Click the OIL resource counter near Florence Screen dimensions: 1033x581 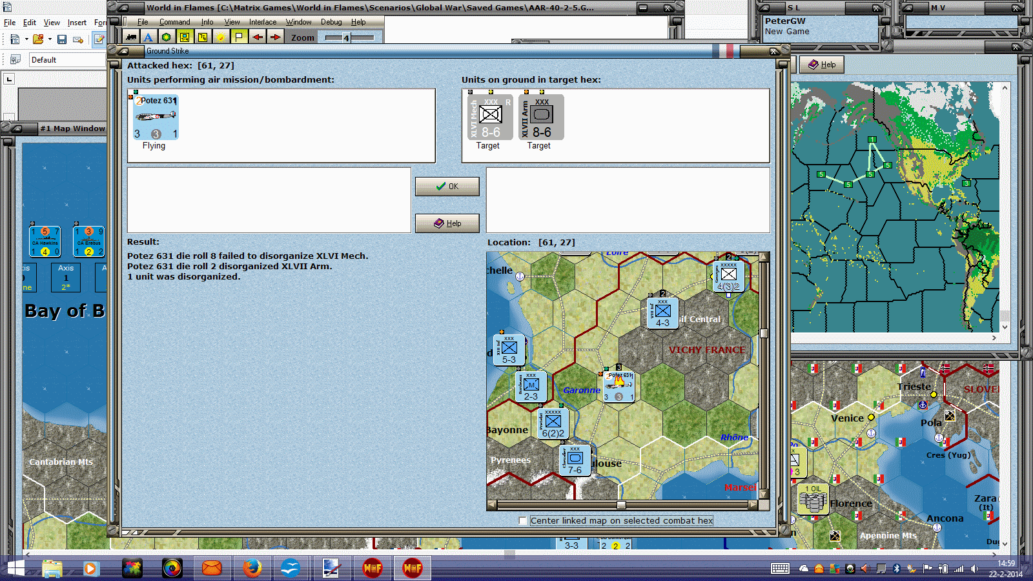point(813,498)
